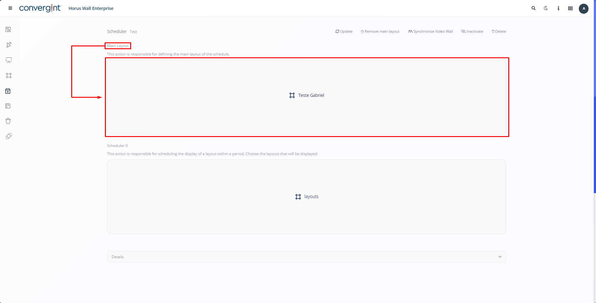Click the Update button

point(344,31)
